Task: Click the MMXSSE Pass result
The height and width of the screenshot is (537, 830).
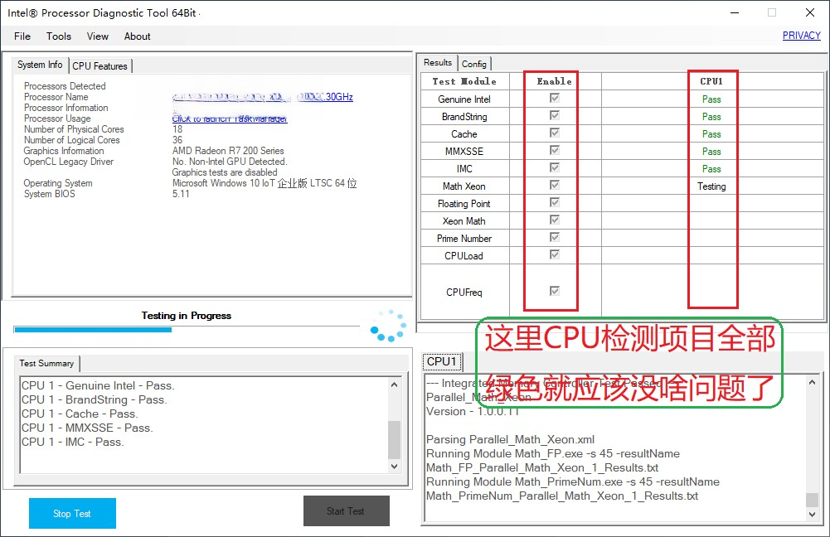Action: tap(711, 152)
